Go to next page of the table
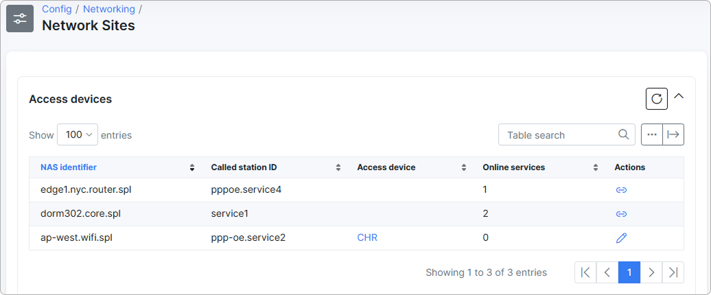The width and height of the screenshot is (711, 295). [651, 272]
